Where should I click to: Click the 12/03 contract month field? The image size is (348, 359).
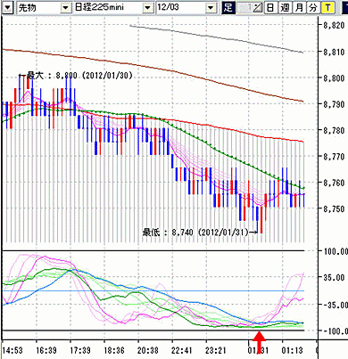point(181,8)
